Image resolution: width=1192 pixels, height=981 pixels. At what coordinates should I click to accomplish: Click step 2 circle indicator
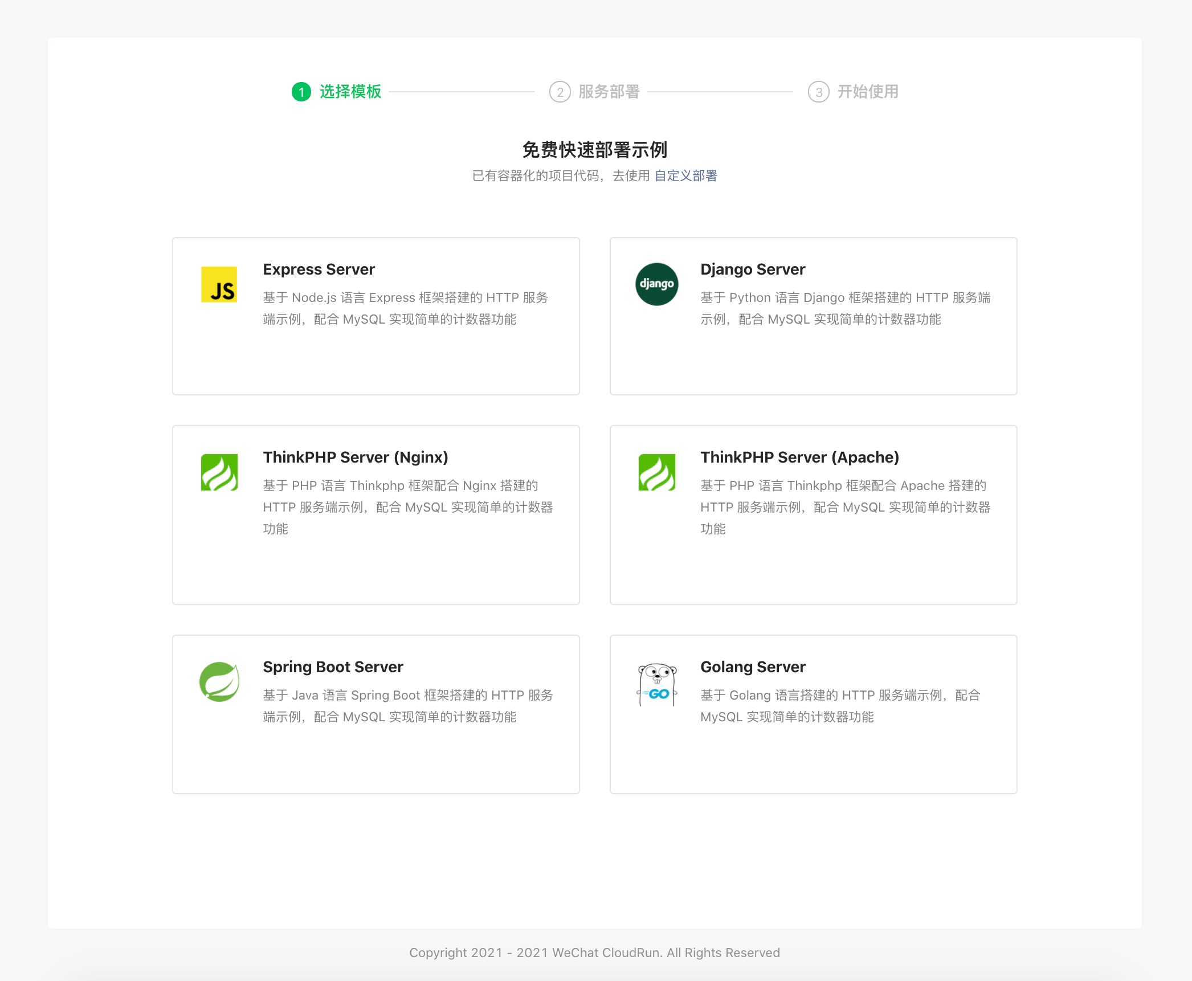[x=560, y=92]
